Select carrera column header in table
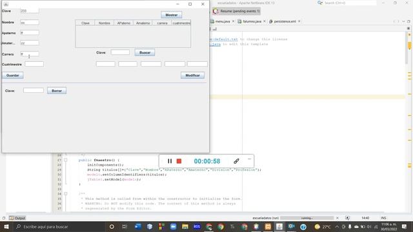Viewport: 413px width, 232px height. pyautogui.click(x=162, y=23)
